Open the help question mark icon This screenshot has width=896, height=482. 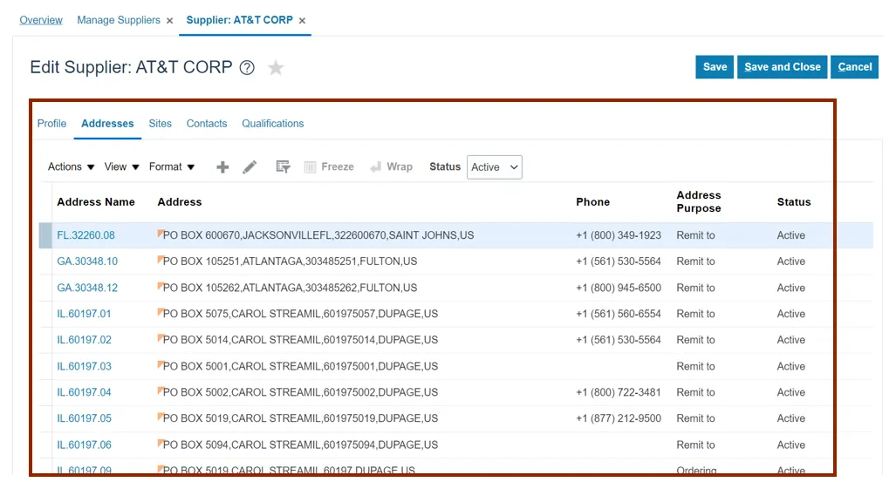point(247,68)
